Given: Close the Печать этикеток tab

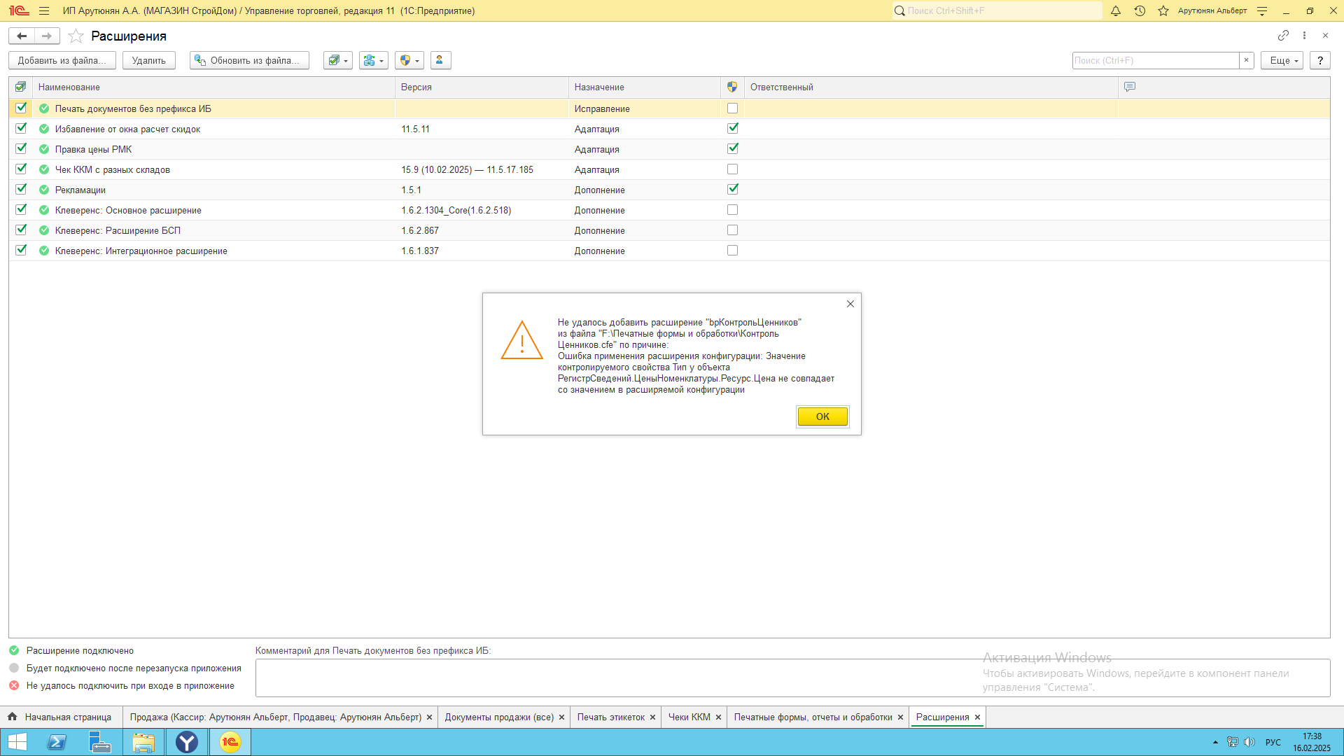Looking at the screenshot, I should click(652, 717).
